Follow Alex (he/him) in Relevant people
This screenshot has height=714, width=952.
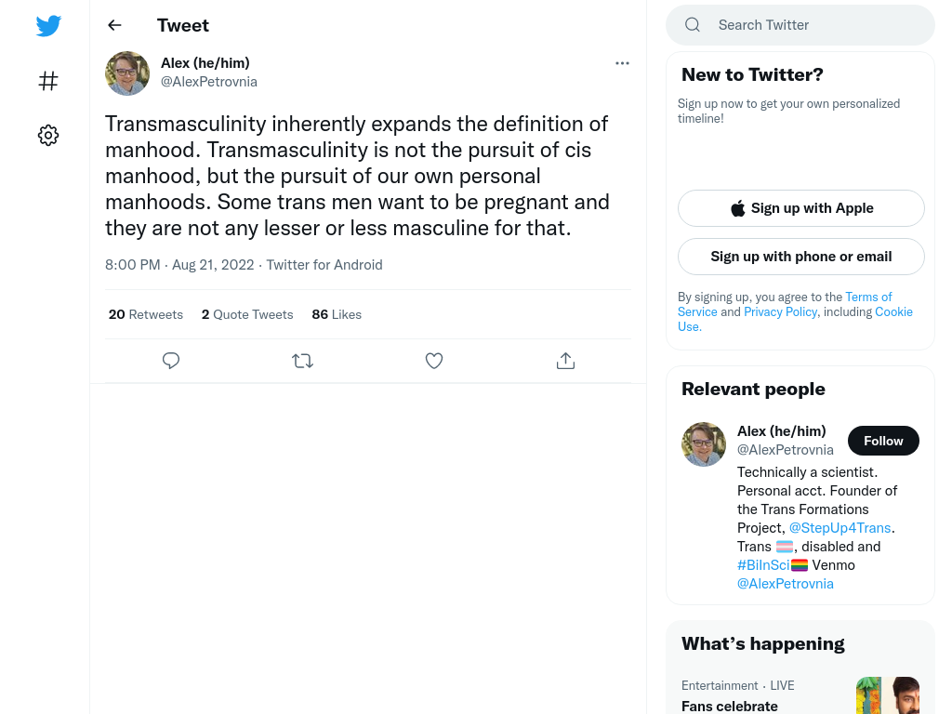[x=883, y=441]
